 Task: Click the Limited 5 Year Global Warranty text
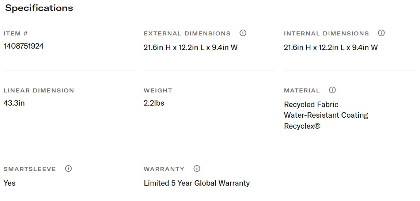197,183
